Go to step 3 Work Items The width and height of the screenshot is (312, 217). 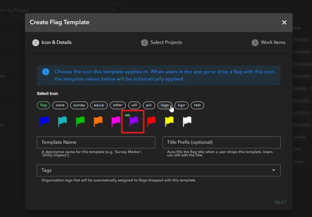pyautogui.click(x=268, y=42)
